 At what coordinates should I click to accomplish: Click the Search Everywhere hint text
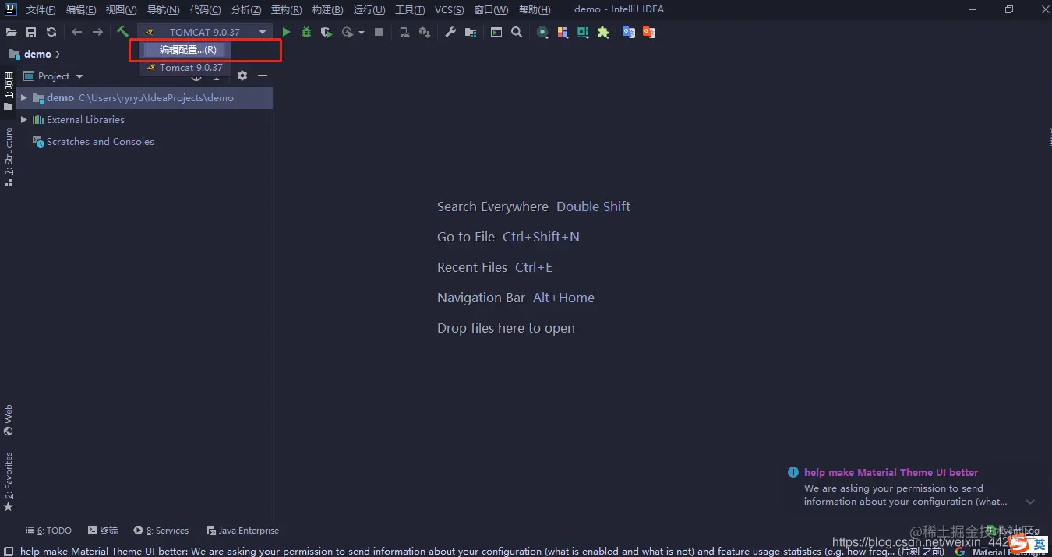point(492,206)
